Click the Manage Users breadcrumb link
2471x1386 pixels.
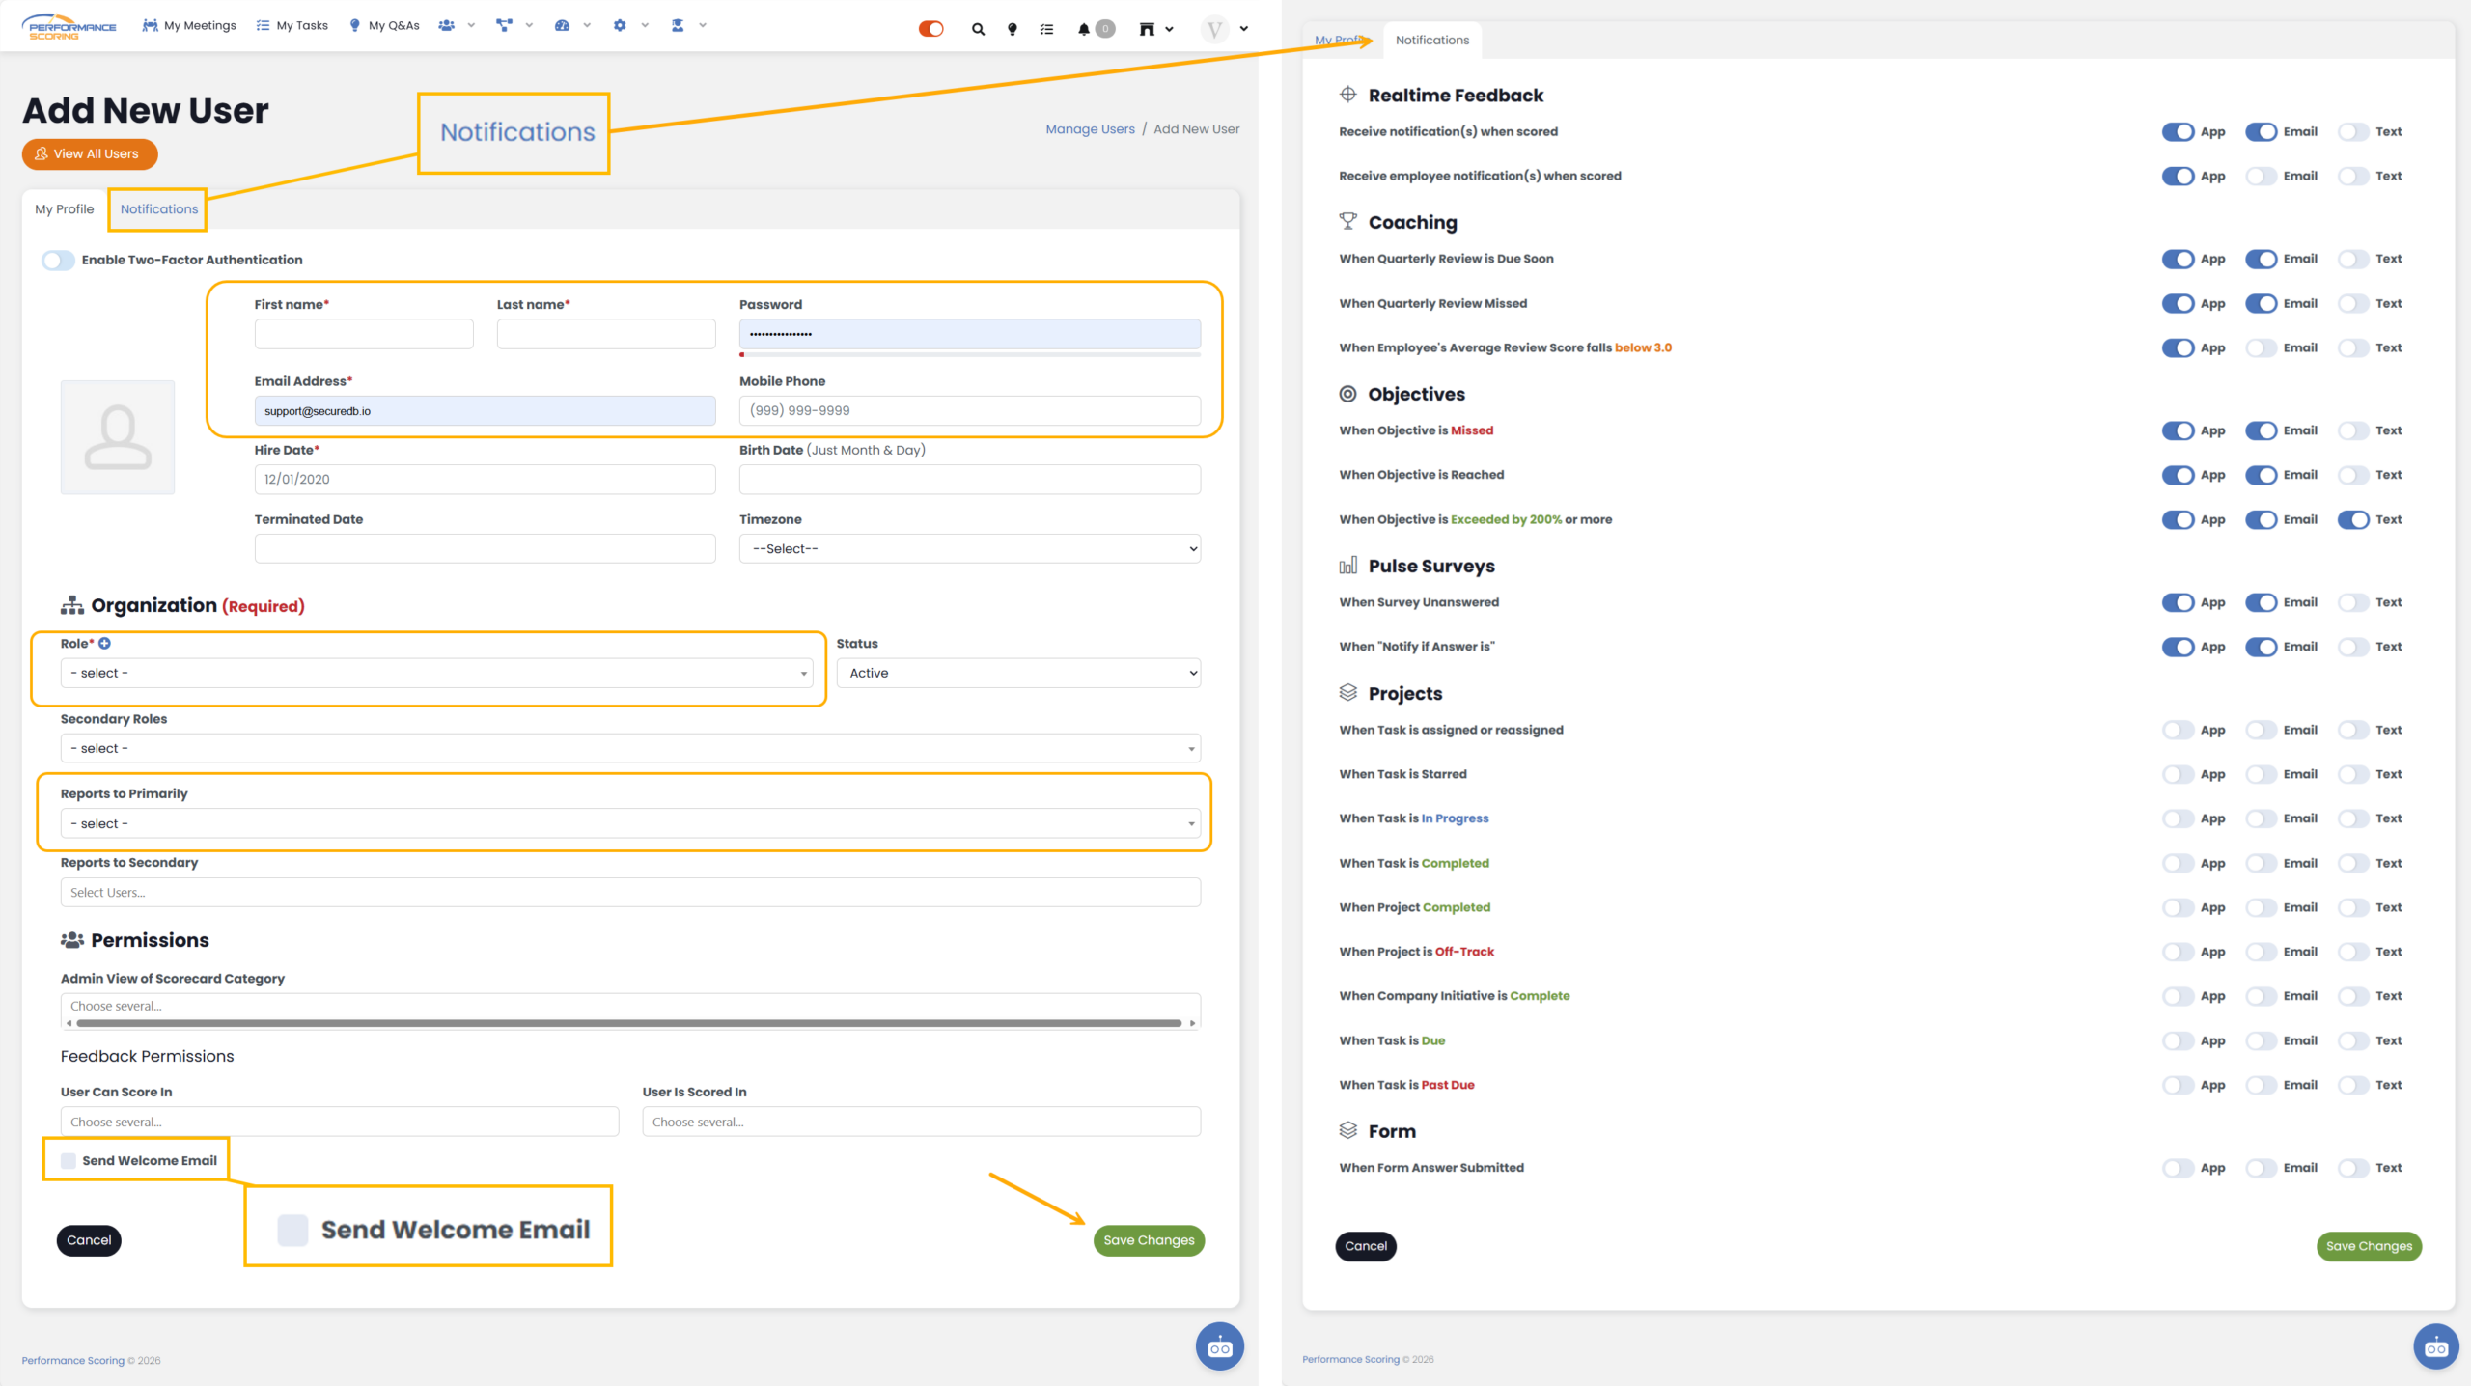tap(1090, 129)
